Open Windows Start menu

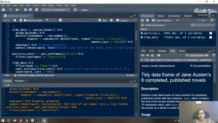[3, 120]
